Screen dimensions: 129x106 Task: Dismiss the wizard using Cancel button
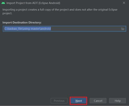pyautogui.click(x=98, y=101)
